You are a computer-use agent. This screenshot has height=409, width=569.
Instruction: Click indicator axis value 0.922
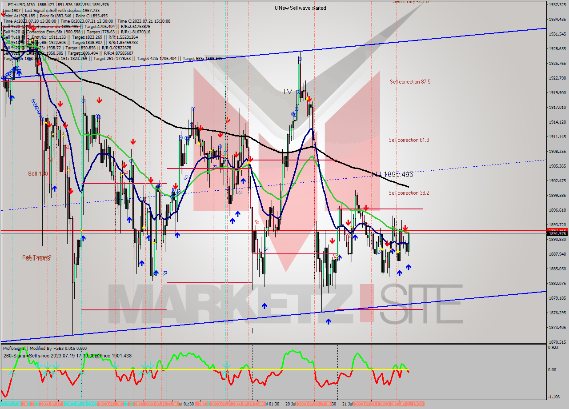[x=554, y=347]
